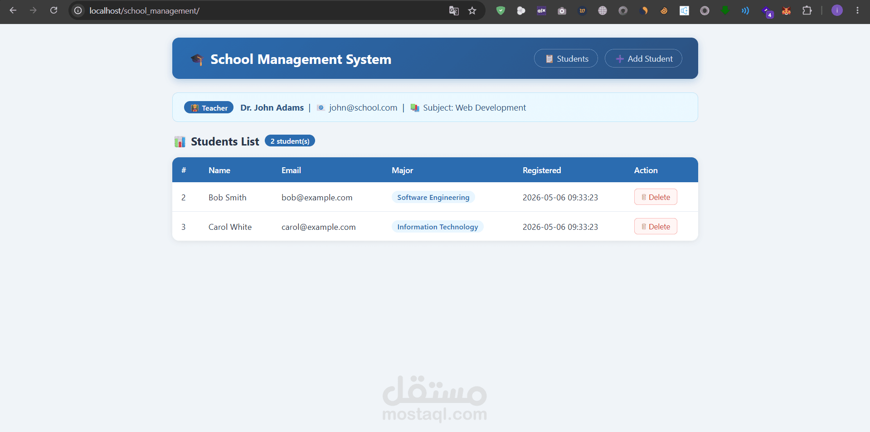The image size is (870, 432).
Task: Click the Major column header
Action: pos(403,170)
